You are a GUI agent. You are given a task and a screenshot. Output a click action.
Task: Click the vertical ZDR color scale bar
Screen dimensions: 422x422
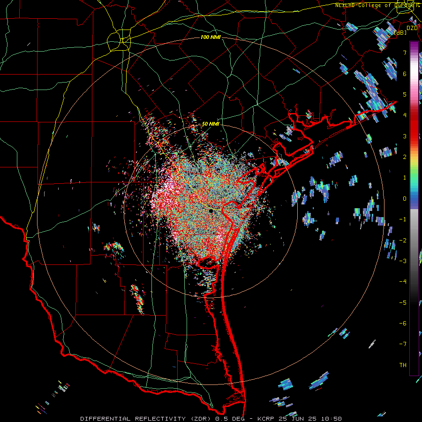click(414, 208)
